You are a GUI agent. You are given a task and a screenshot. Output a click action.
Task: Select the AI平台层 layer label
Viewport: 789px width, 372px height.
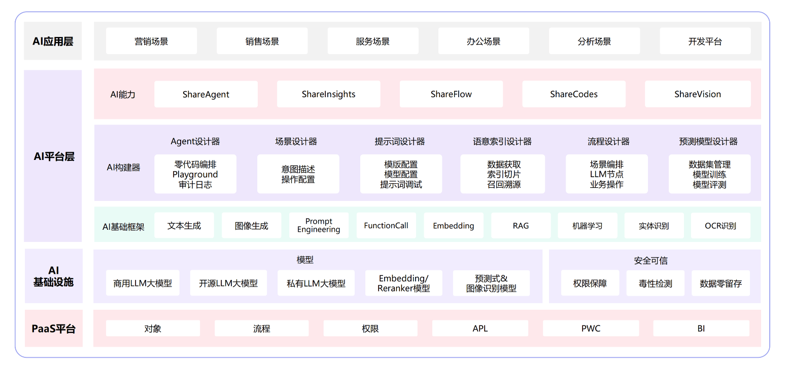53,156
